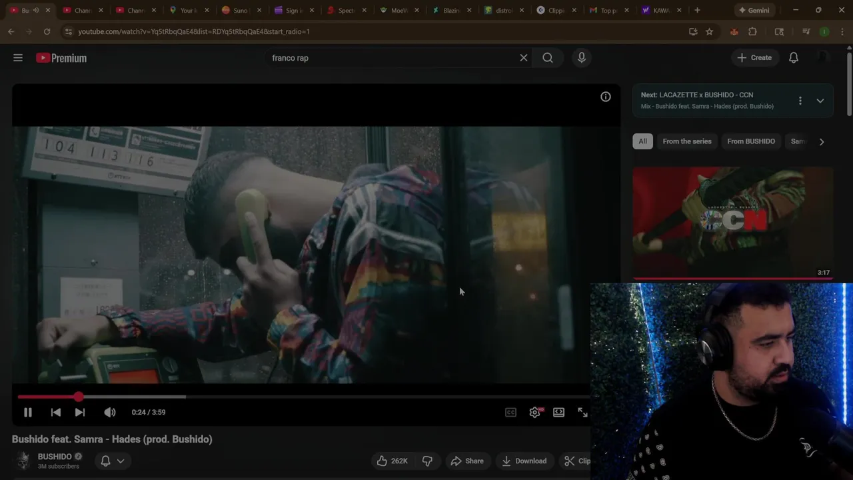Skip to the next video
Image resolution: width=853 pixels, height=480 pixels.
[x=79, y=412]
